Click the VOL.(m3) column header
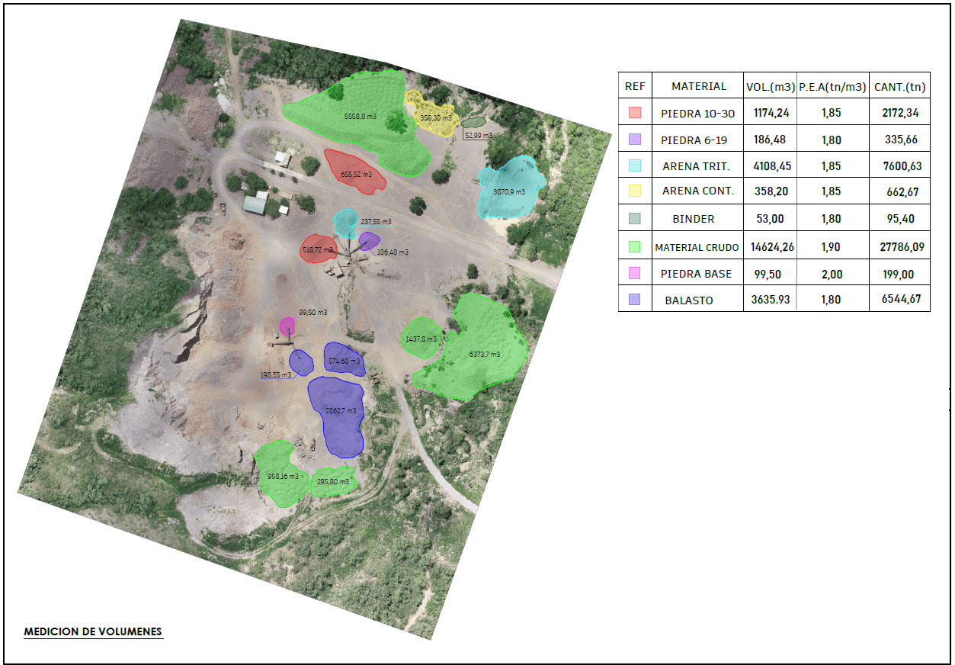This screenshot has width=955, height=665. (x=770, y=86)
